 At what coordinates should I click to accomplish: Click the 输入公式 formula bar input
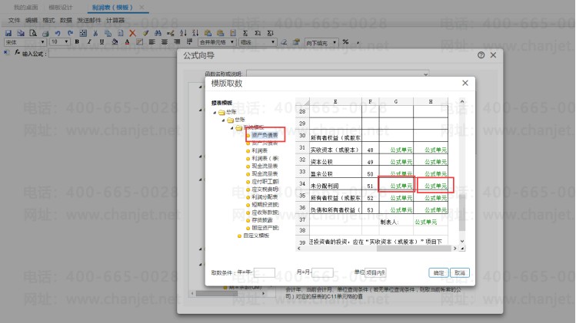(x=113, y=54)
